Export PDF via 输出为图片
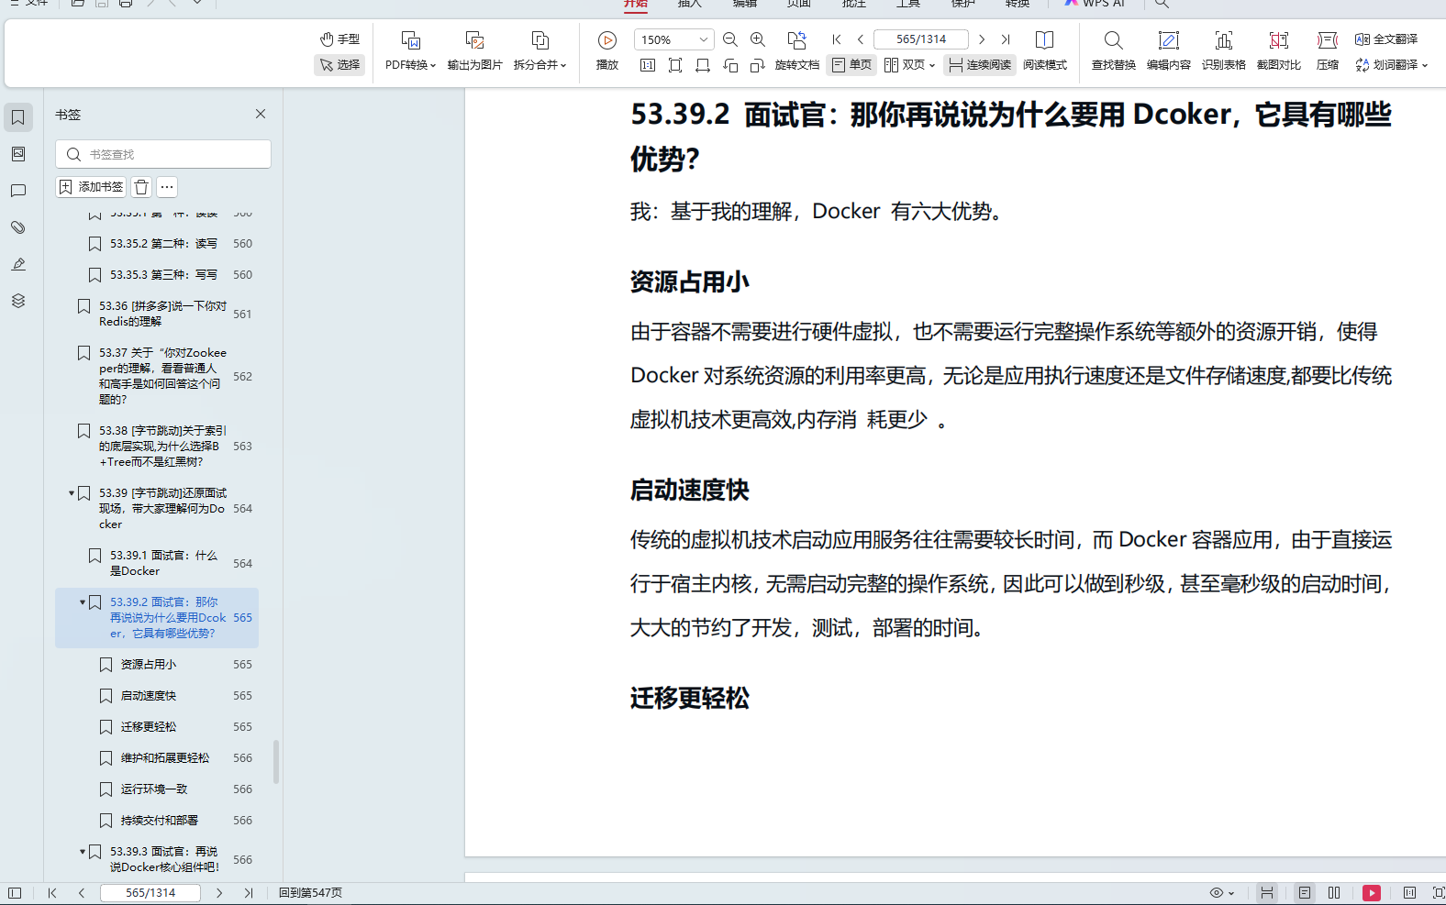 (x=474, y=50)
